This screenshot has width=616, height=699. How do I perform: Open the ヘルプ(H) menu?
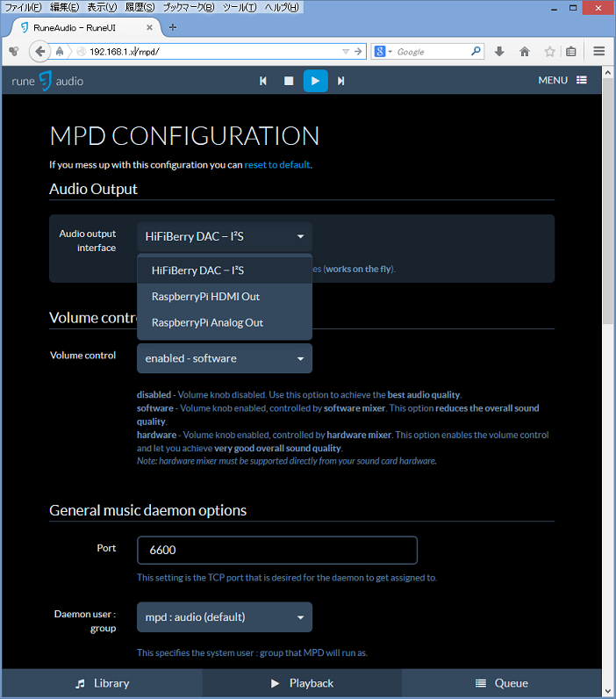282,7
